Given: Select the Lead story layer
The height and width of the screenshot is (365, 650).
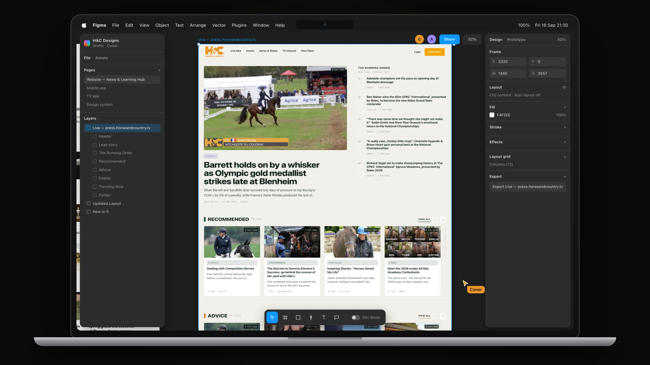Looking at the screenshot, I should pyautogui.click(x=122, y=145).
